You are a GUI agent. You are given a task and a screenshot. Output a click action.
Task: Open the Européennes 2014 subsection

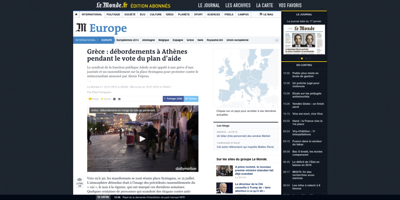128,40
